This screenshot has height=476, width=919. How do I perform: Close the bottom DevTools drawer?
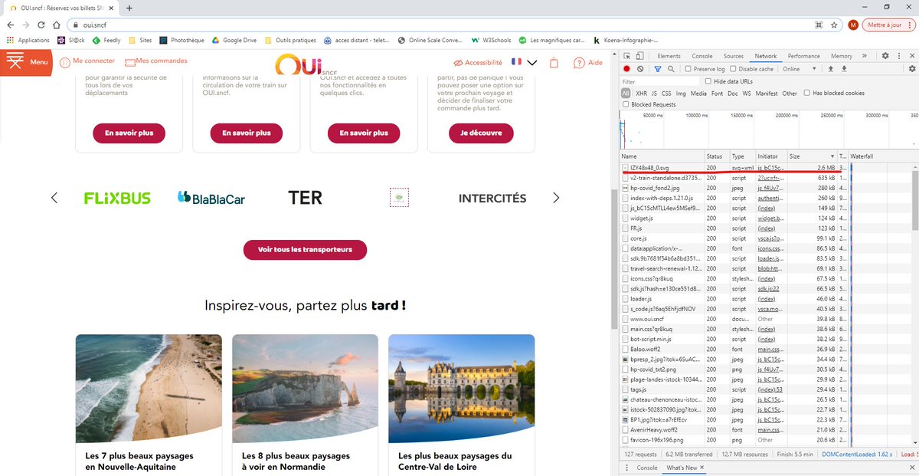tap(911, 468)
